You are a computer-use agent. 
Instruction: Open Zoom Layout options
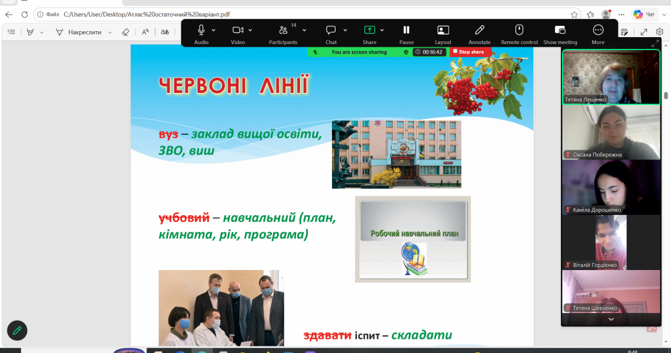(x=443, y=34)
